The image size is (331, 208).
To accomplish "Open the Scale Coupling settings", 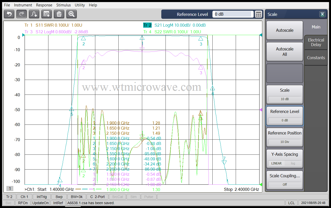I will point(284,176).
